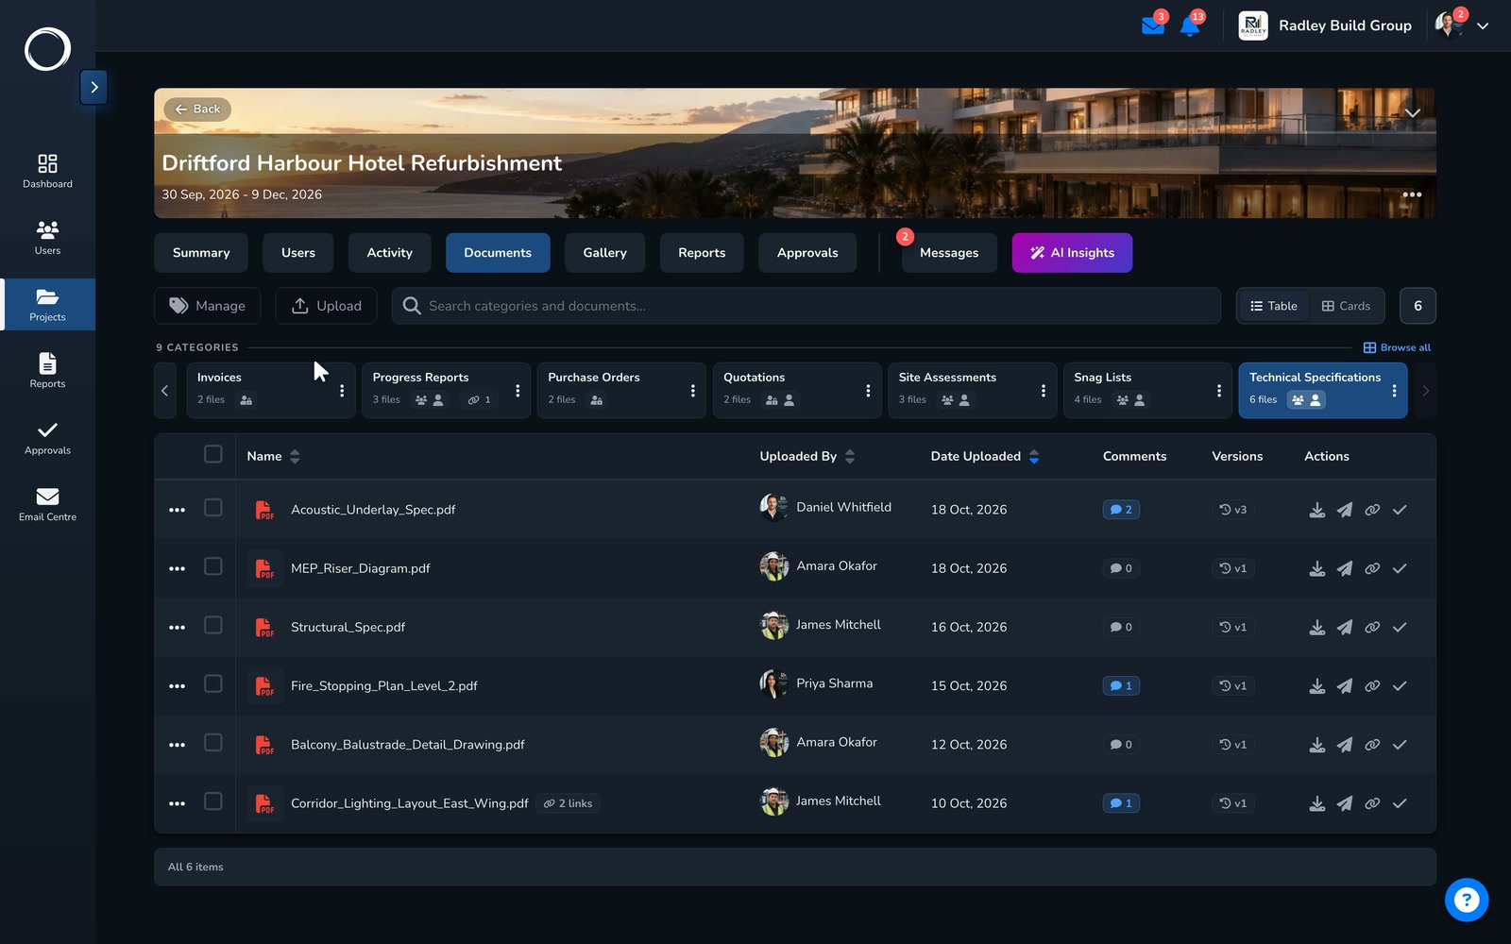Screen dimensions: 1511x944
Task: Open Invoices category options menu
Action: point(342,390)
